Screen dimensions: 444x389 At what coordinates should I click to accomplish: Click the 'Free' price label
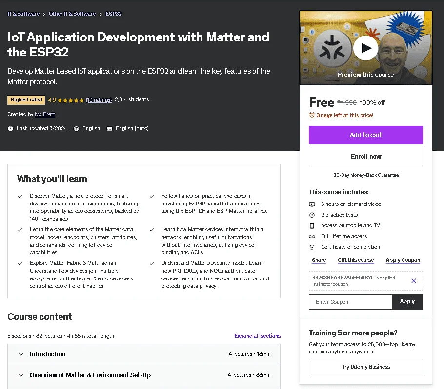pos(322,102)
